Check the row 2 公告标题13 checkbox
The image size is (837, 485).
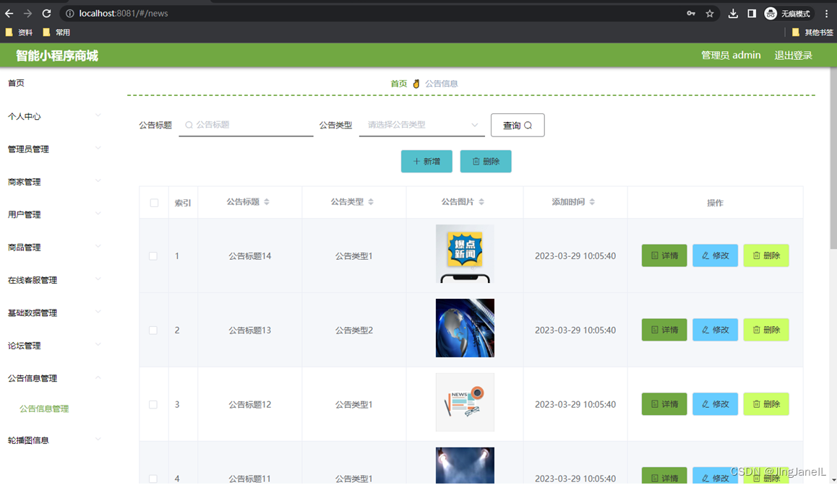[x=153, y=331]
